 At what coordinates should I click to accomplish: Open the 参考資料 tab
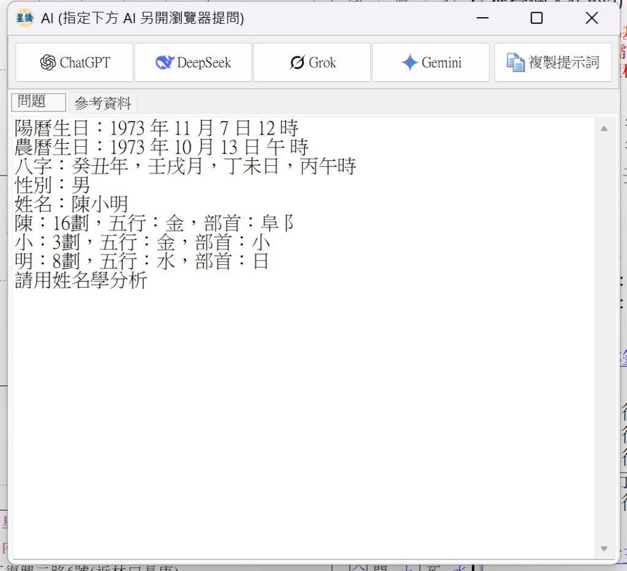click(x=103, y=103)
